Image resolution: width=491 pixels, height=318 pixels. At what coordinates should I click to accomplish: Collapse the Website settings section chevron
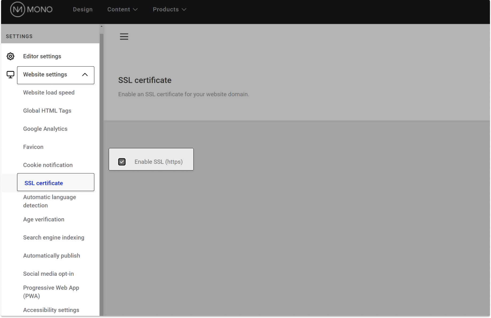[85, 75]
